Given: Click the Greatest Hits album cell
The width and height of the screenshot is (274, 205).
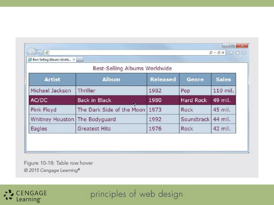Looking at the screenshot, I should click(111, 129).
